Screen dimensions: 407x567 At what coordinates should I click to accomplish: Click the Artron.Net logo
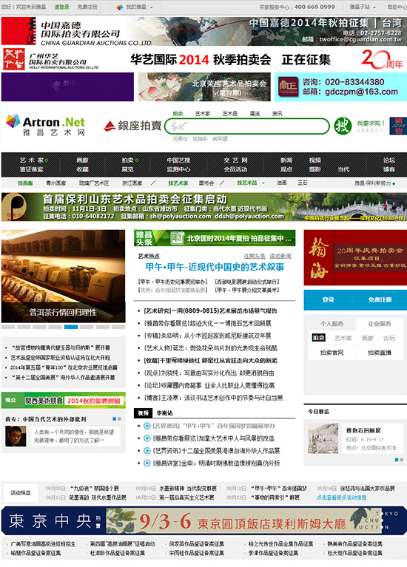coord(46,125)
